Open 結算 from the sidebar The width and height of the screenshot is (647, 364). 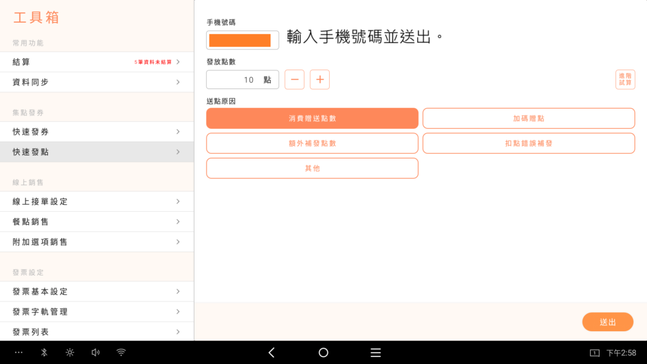[97, 62]
